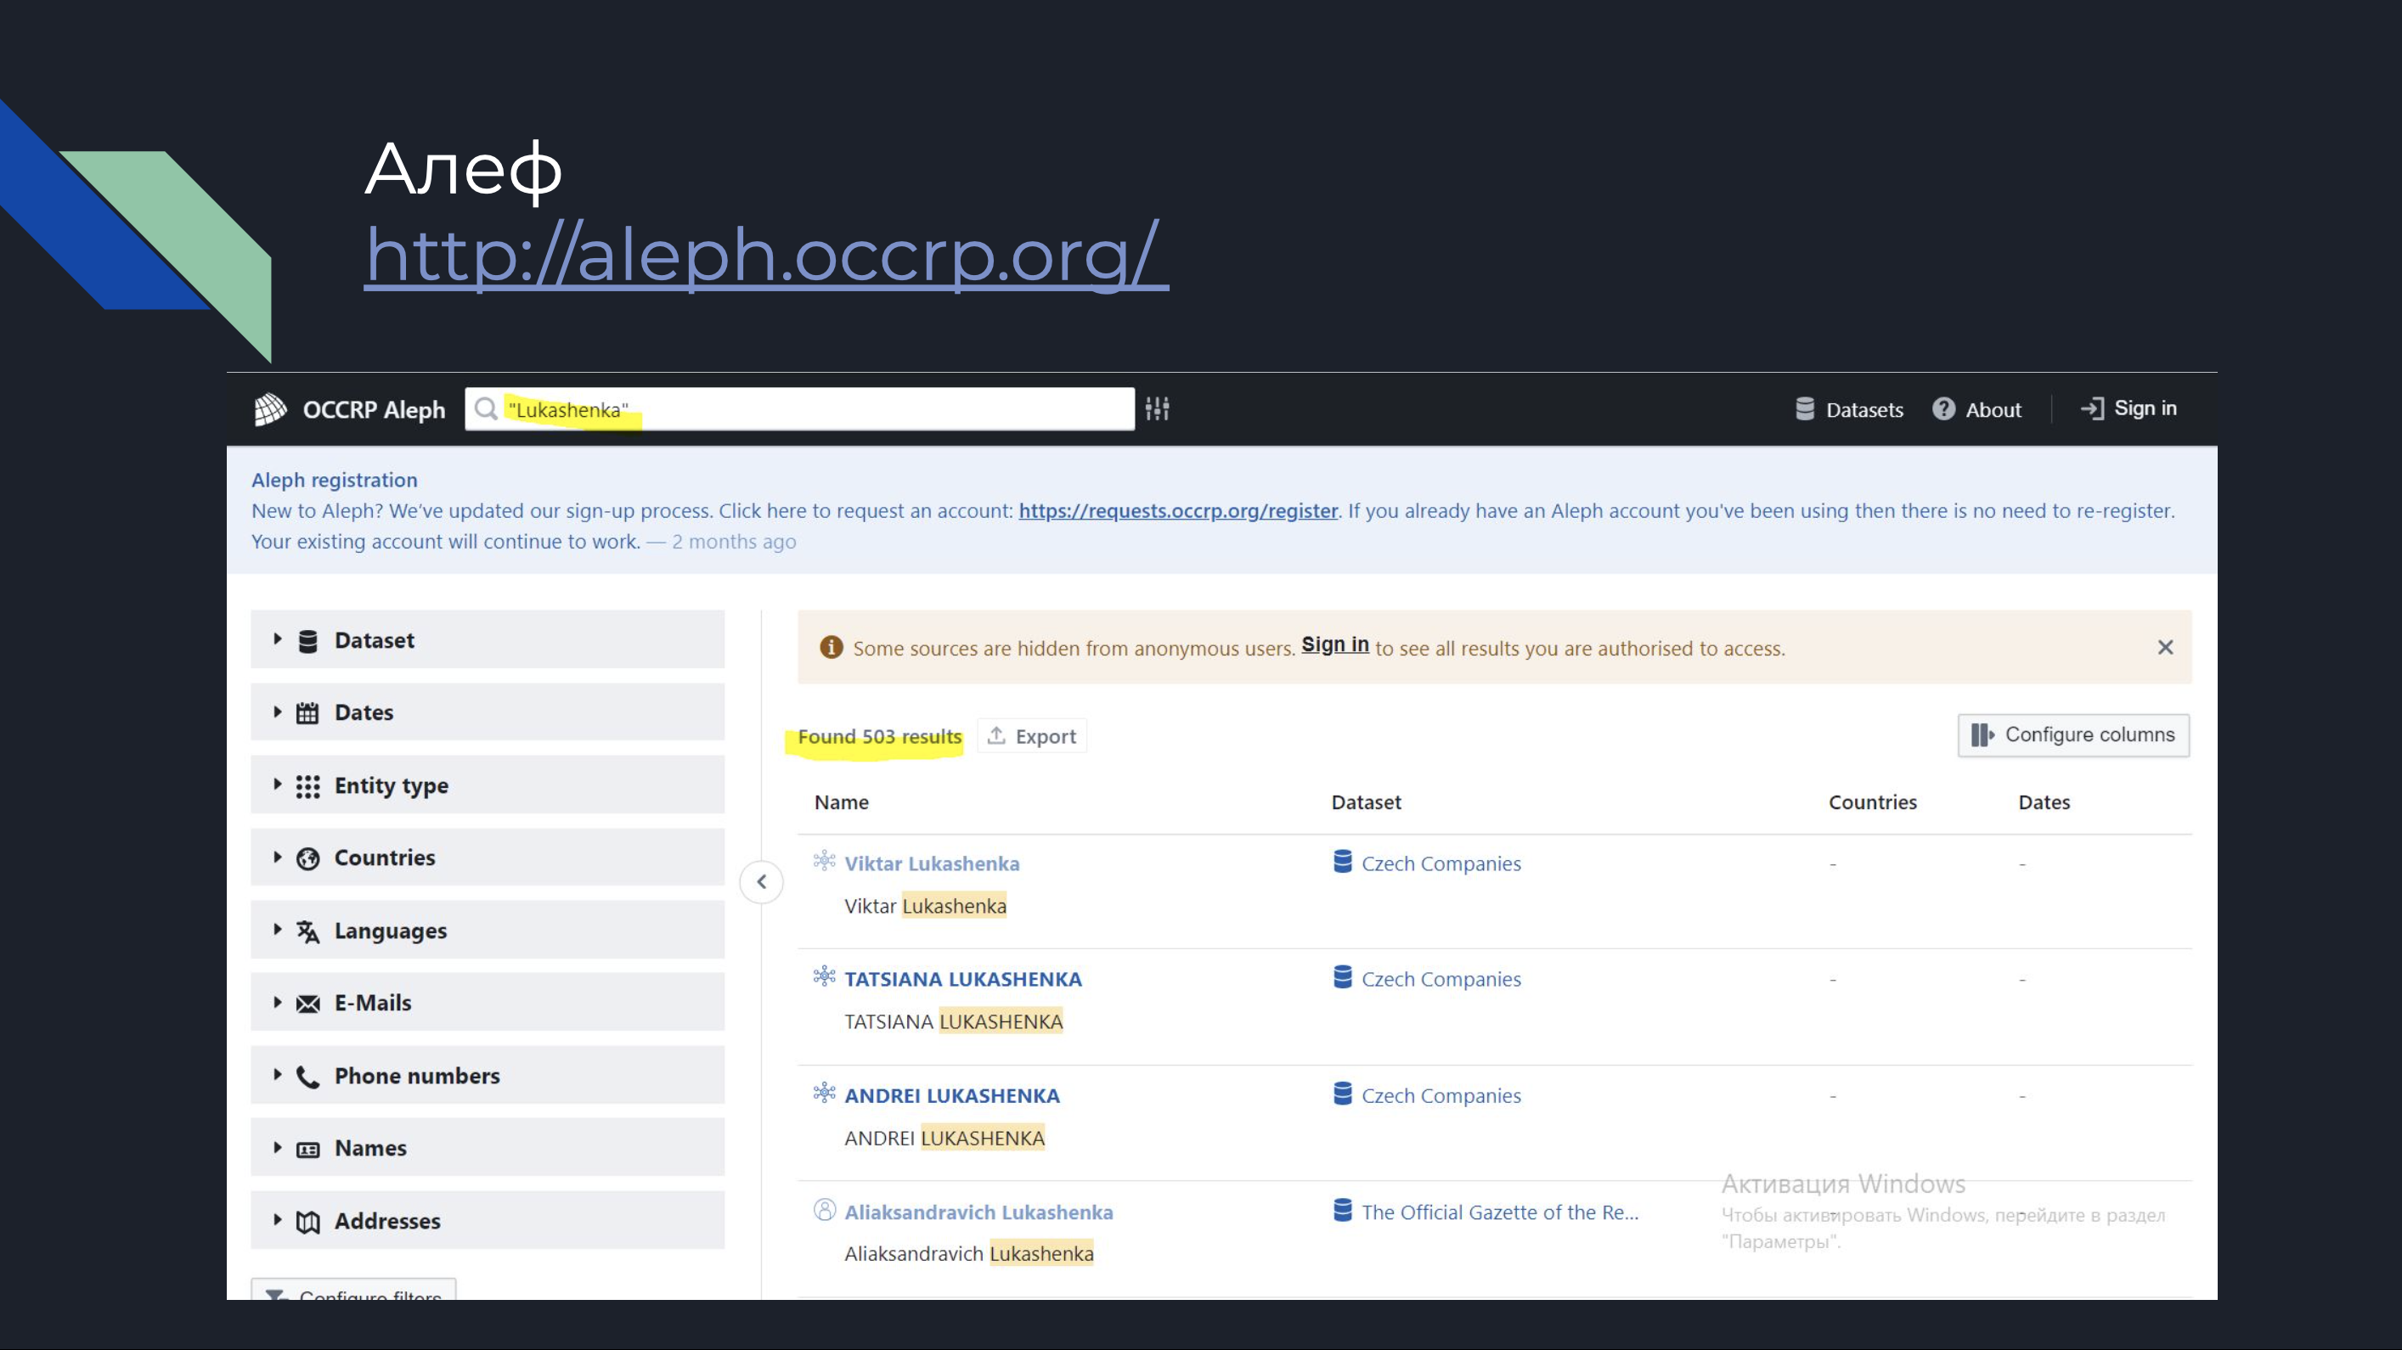
Task: Expand the Dataset filter arrow
Action: pyautogui.click(x=278, y=639)
